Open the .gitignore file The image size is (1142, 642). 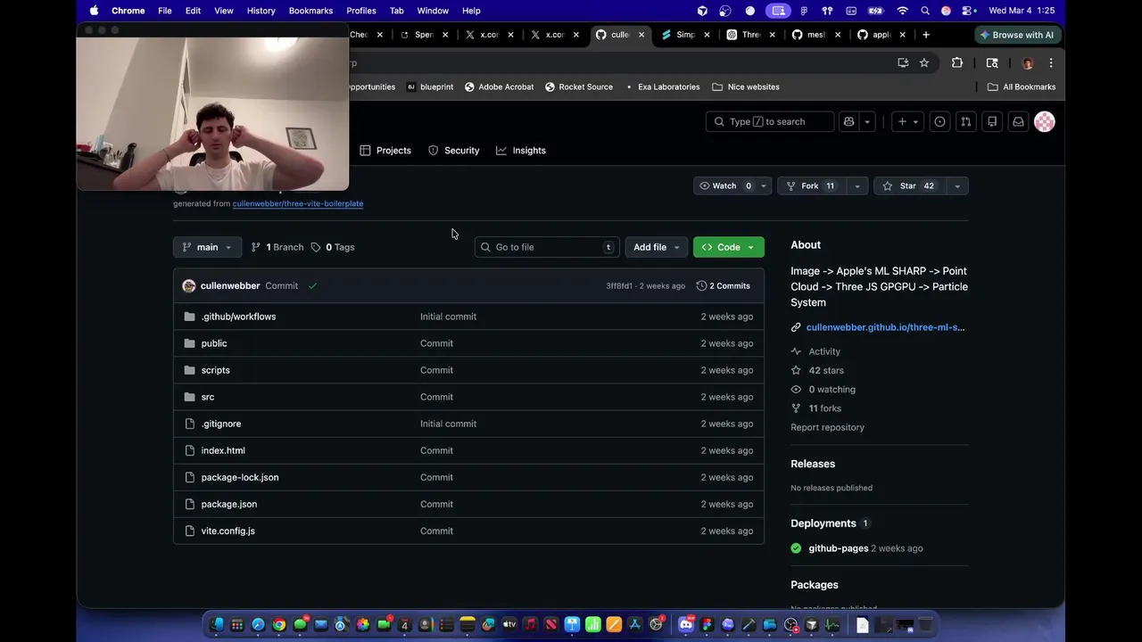click(221, 424)
